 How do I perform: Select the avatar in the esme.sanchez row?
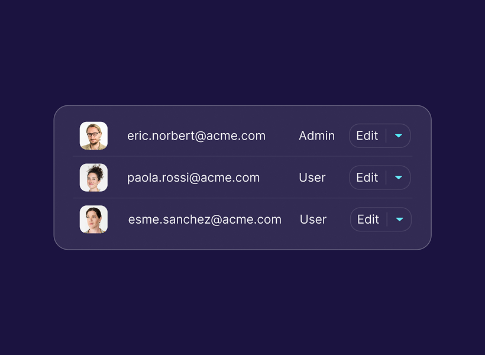point(93,220)
